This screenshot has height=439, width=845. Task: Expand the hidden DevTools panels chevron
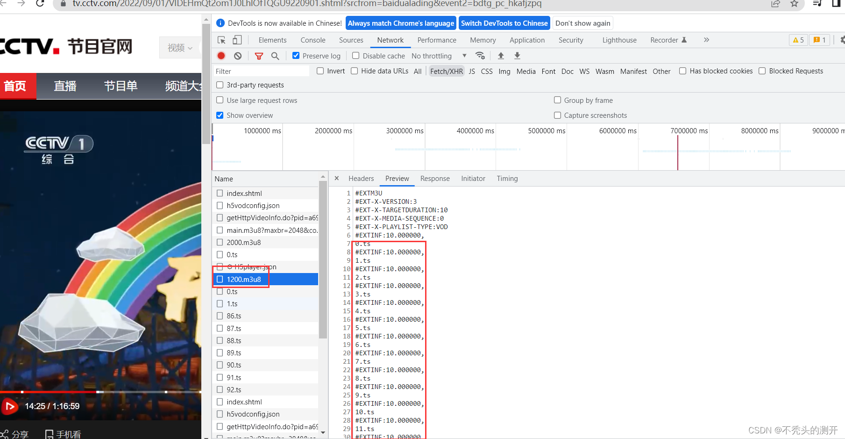706,40
